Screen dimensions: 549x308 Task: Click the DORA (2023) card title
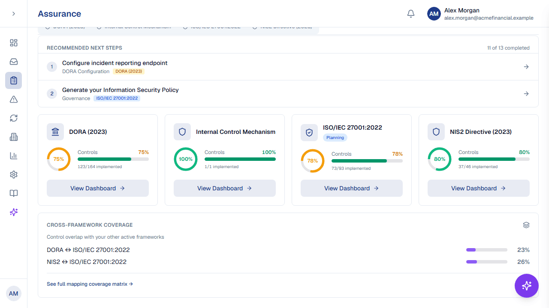[88, 132]
